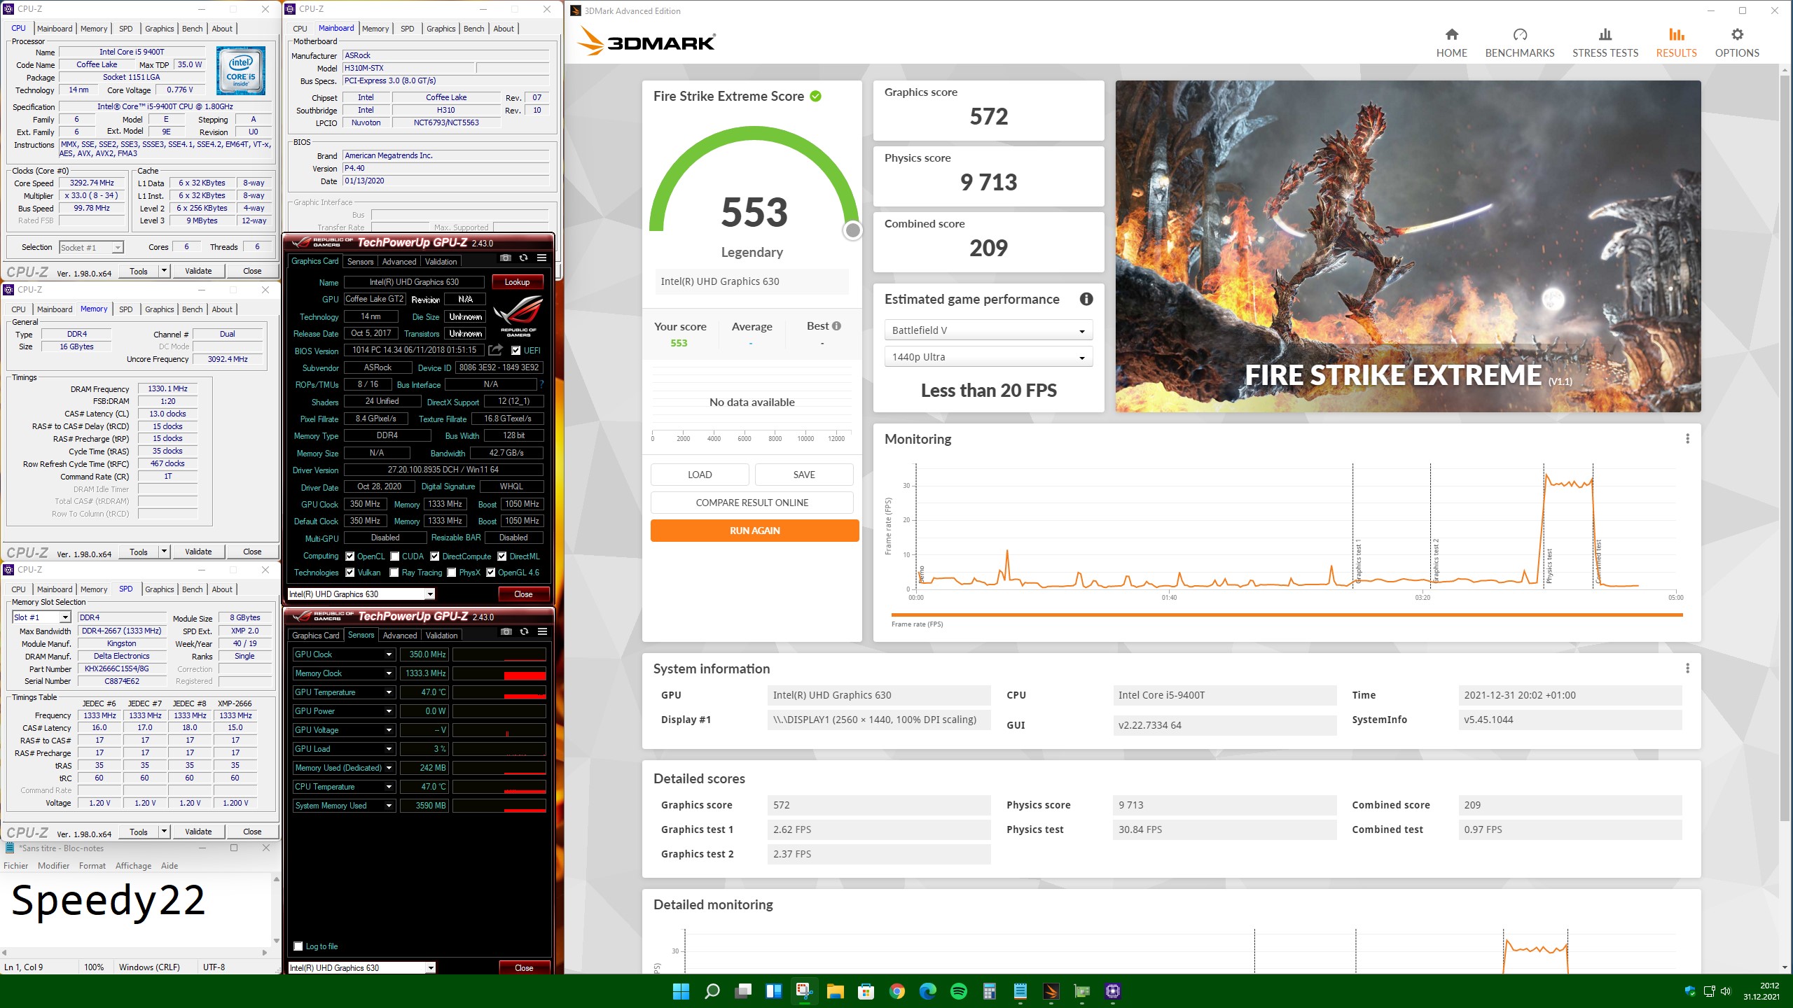Click the Fire Strike Extreme thumbnail image

coord(1408,246)
